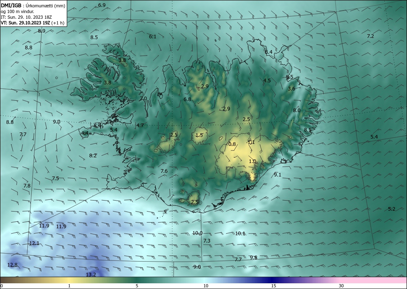Image resolution: width=407 pixels, height=289 pixels.
Task: Click the map value 7.0
Action: point(143,99)
